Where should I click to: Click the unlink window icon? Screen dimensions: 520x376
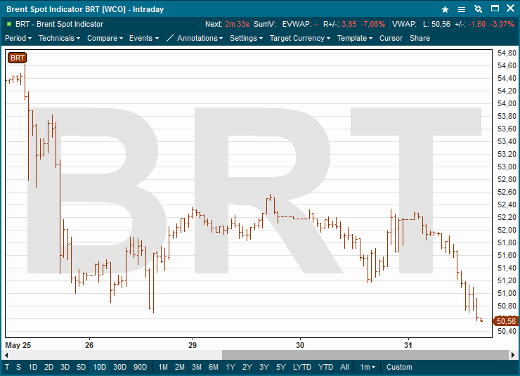(x=478, y=9)
